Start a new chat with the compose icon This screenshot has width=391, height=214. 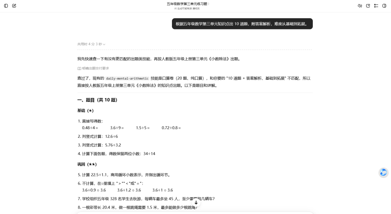14,6
